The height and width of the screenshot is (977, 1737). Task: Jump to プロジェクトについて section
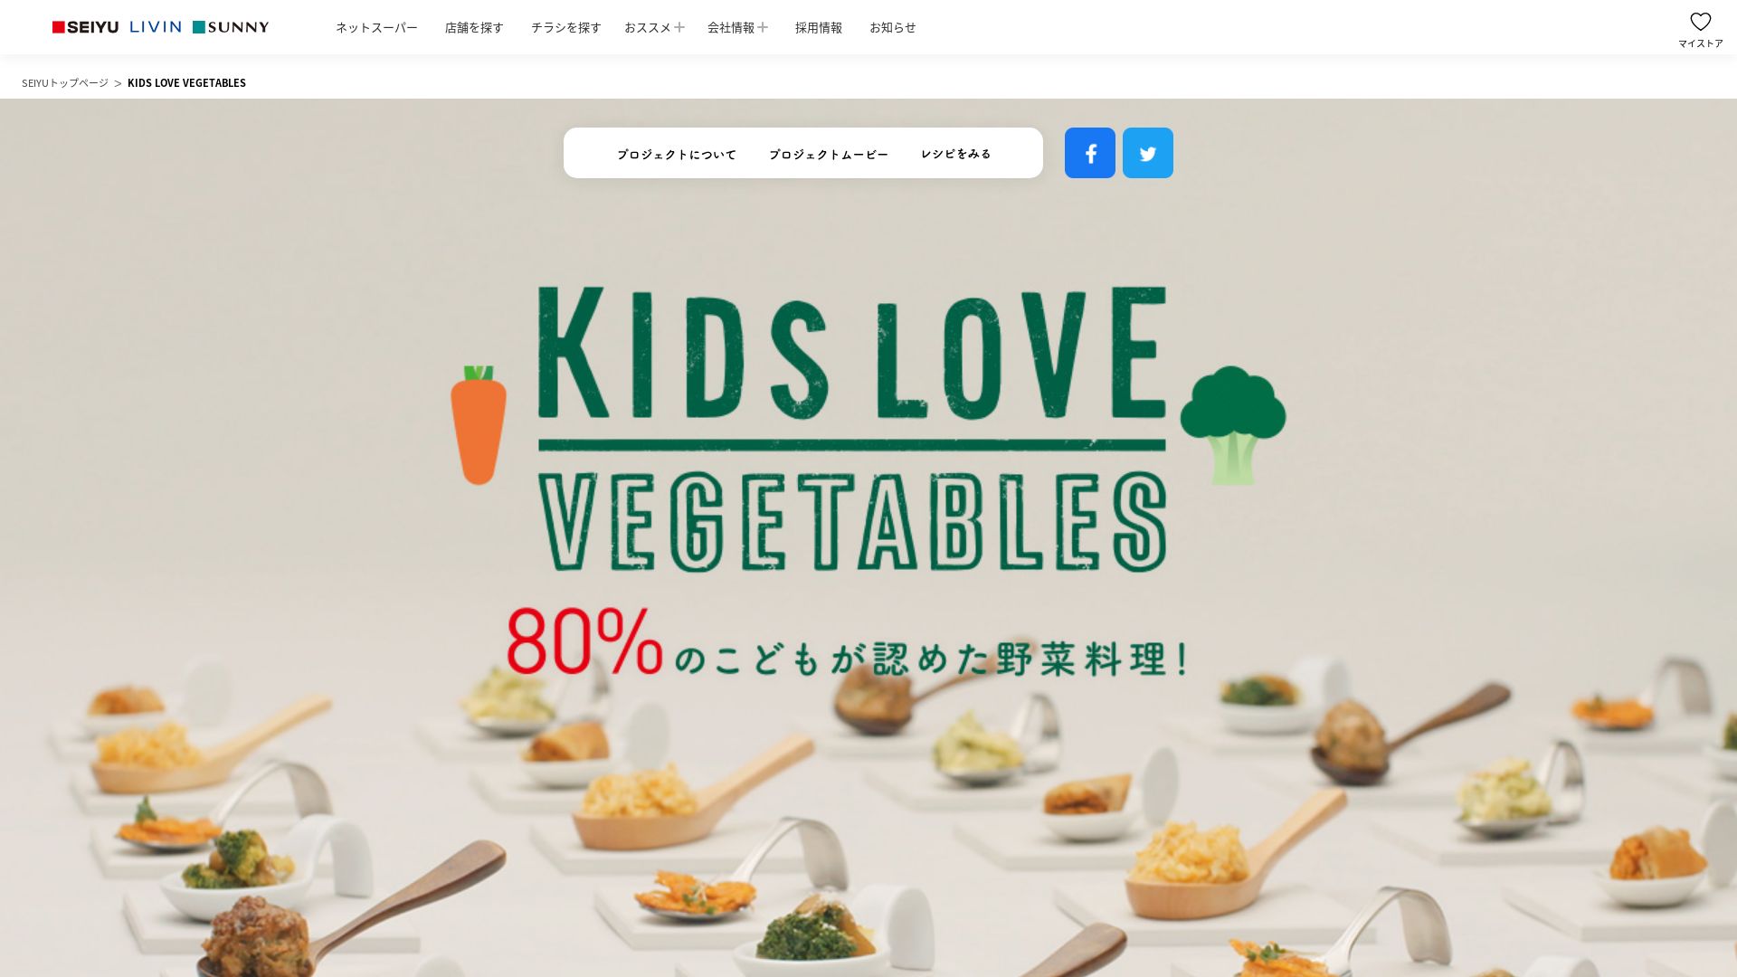tap(677, 155)
